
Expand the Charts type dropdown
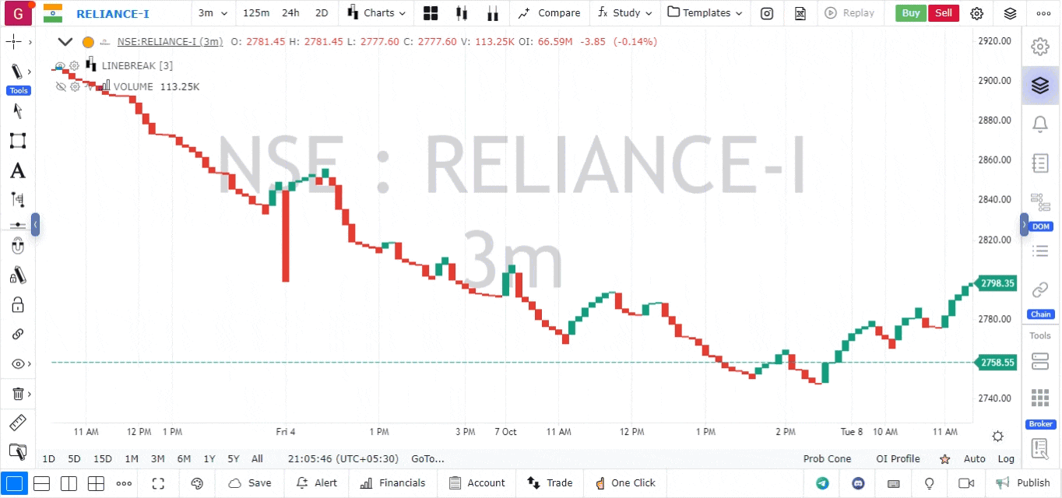tap(377, 13)
